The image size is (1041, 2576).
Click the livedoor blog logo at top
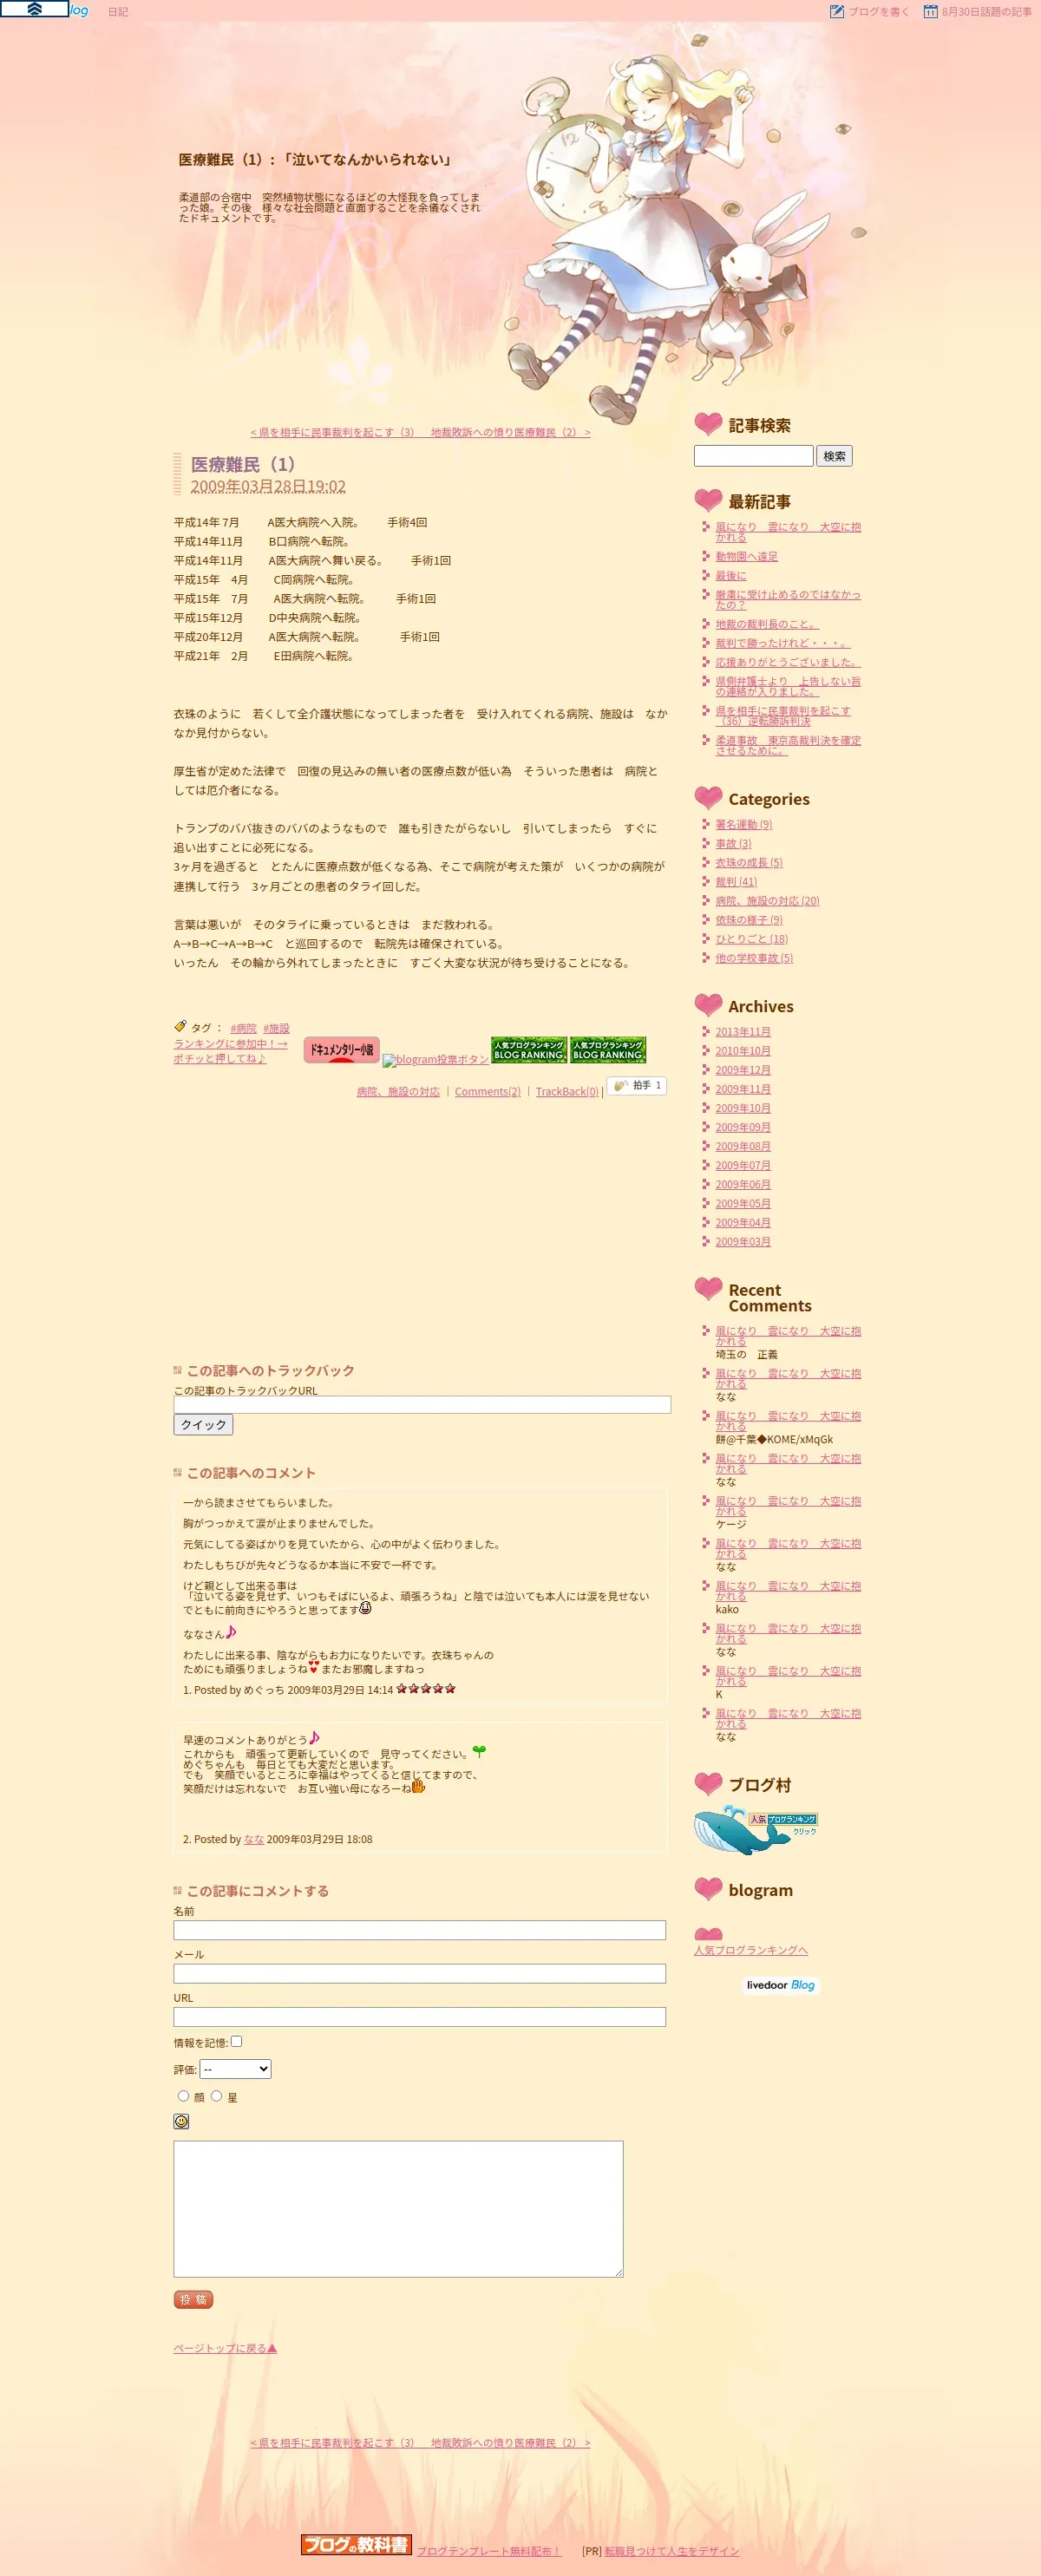(x=44, y=10)
